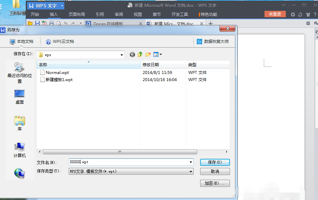This screenshot has width=318, height=200.
Task: Open the 加密 settings button
Action: click(x=215, y=183)
